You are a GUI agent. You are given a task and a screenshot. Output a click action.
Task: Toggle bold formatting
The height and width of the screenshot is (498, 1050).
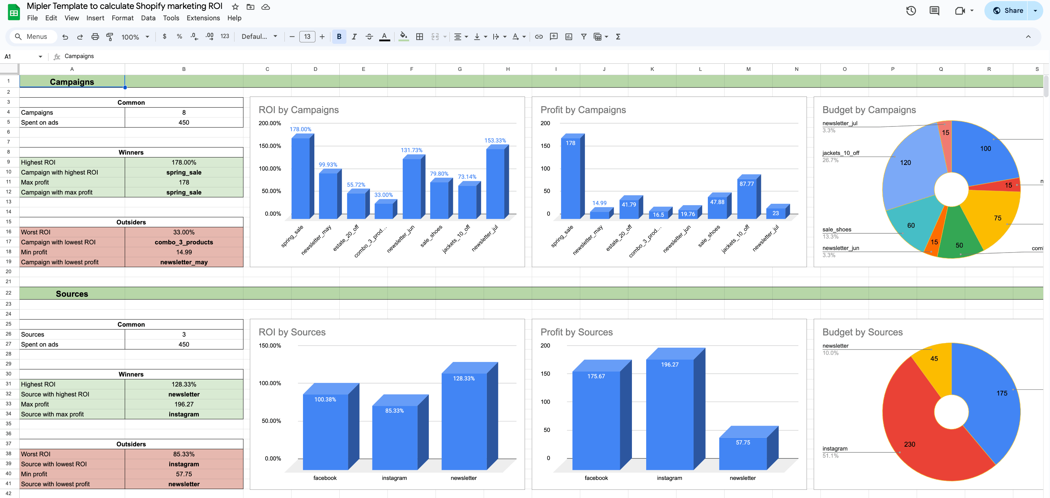pyautogui.click(x=339, y=37)
